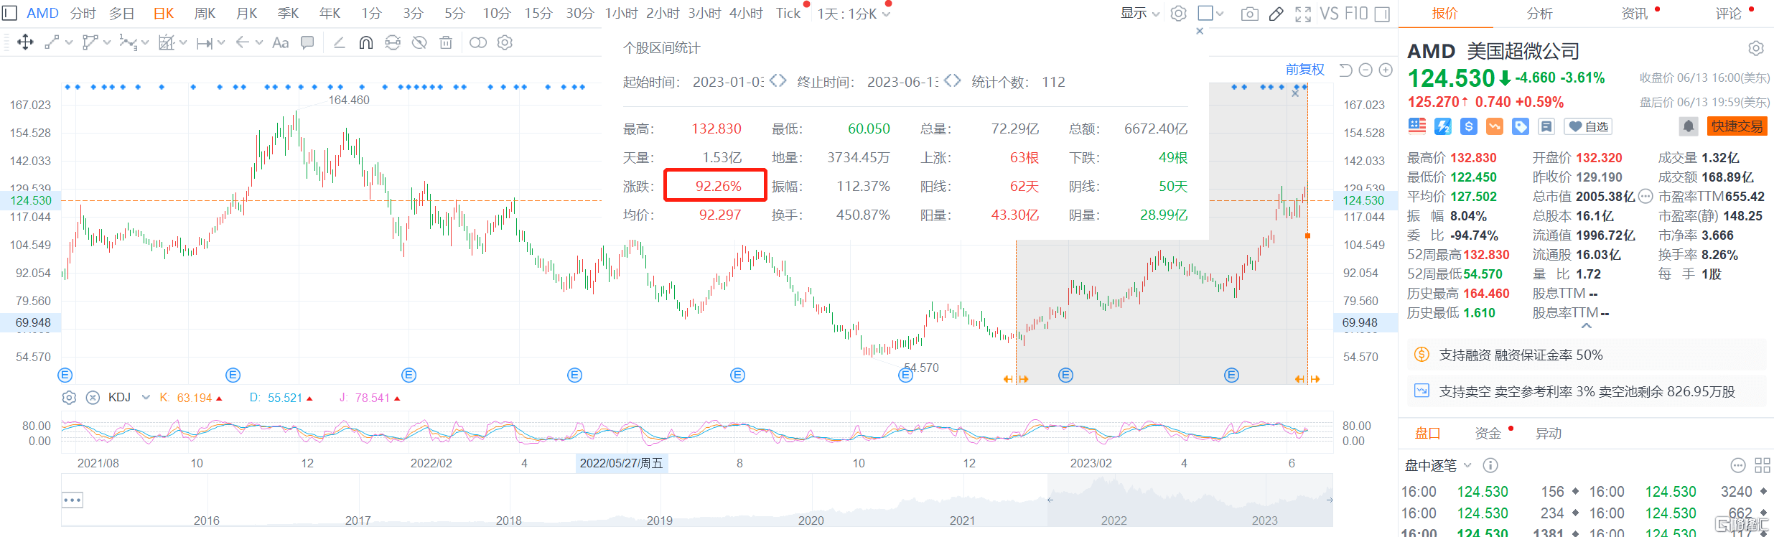Select the line segment drawing tool

tap(52, 42)
